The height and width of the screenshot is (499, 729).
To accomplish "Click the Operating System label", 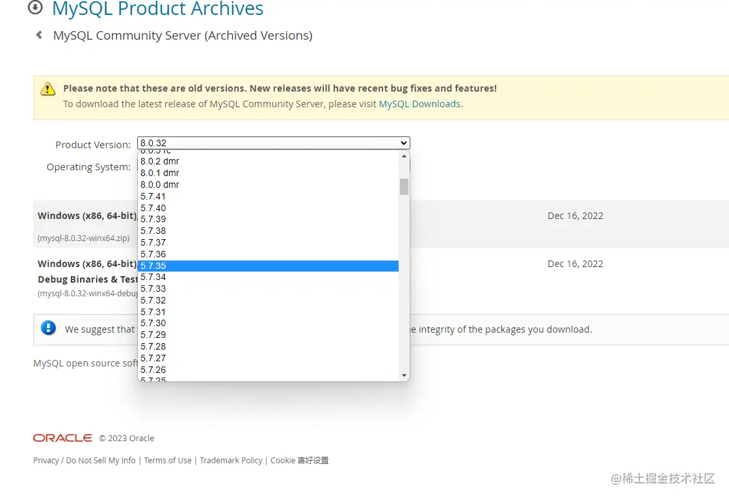I will coord(88,167).
